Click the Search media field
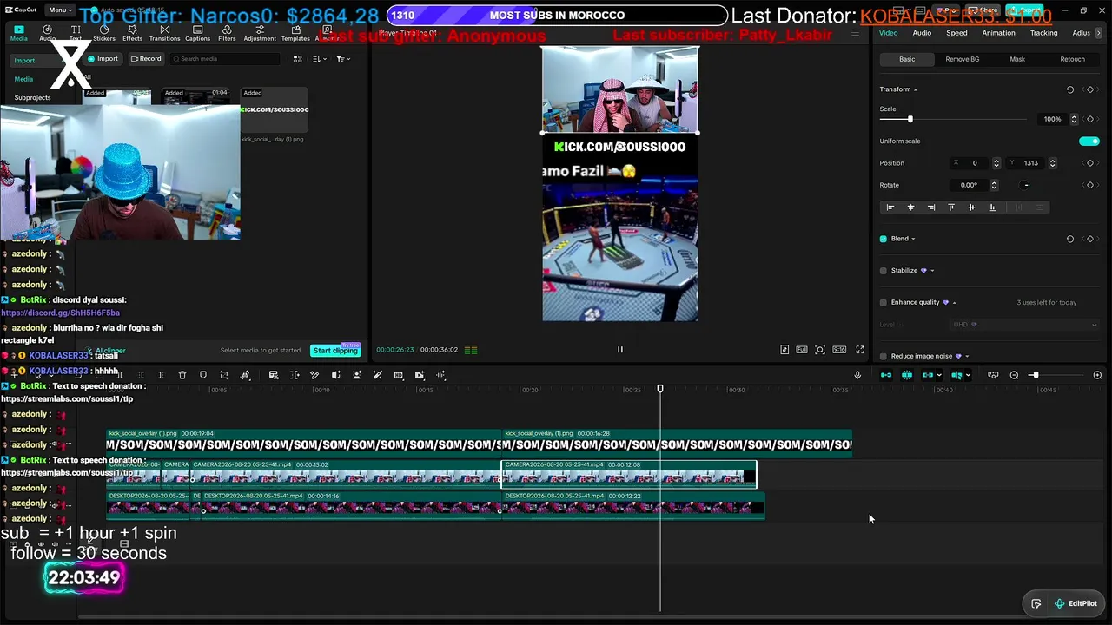This screenshot has width=1112, height=625. (226, 59)
